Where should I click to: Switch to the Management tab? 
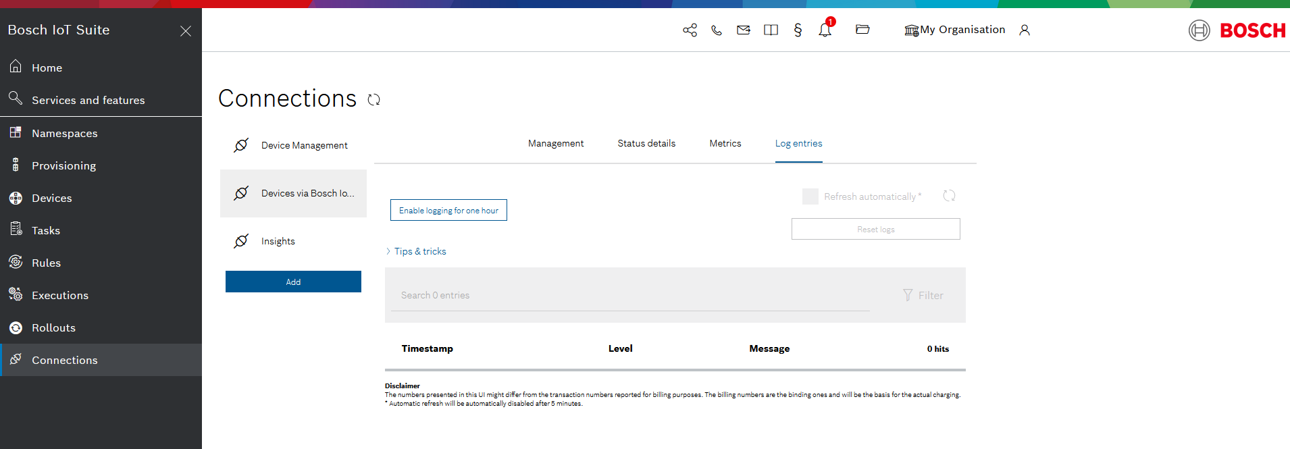tap(556, 143)
